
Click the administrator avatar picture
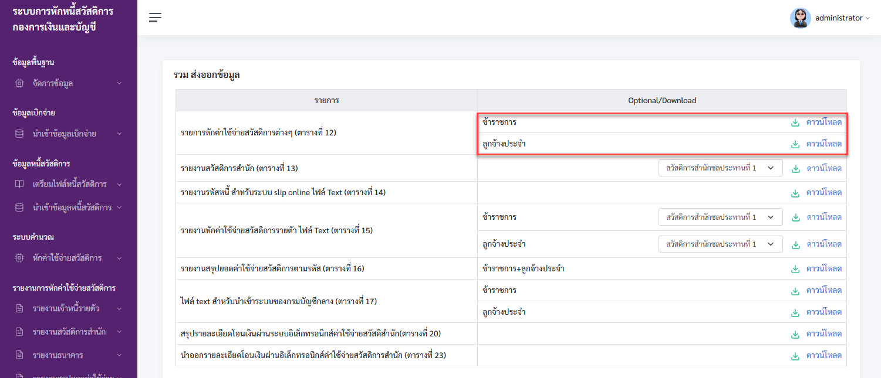(800, 18)
